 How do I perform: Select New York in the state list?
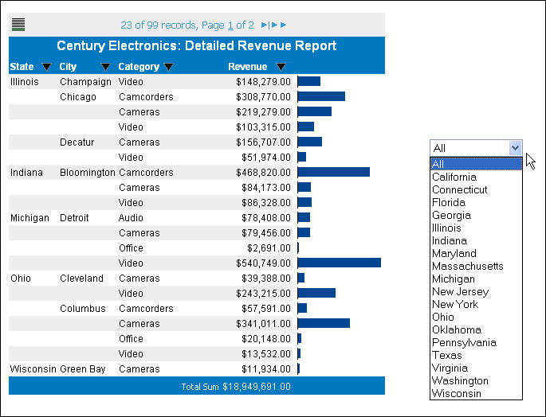(x=455, y=305)
